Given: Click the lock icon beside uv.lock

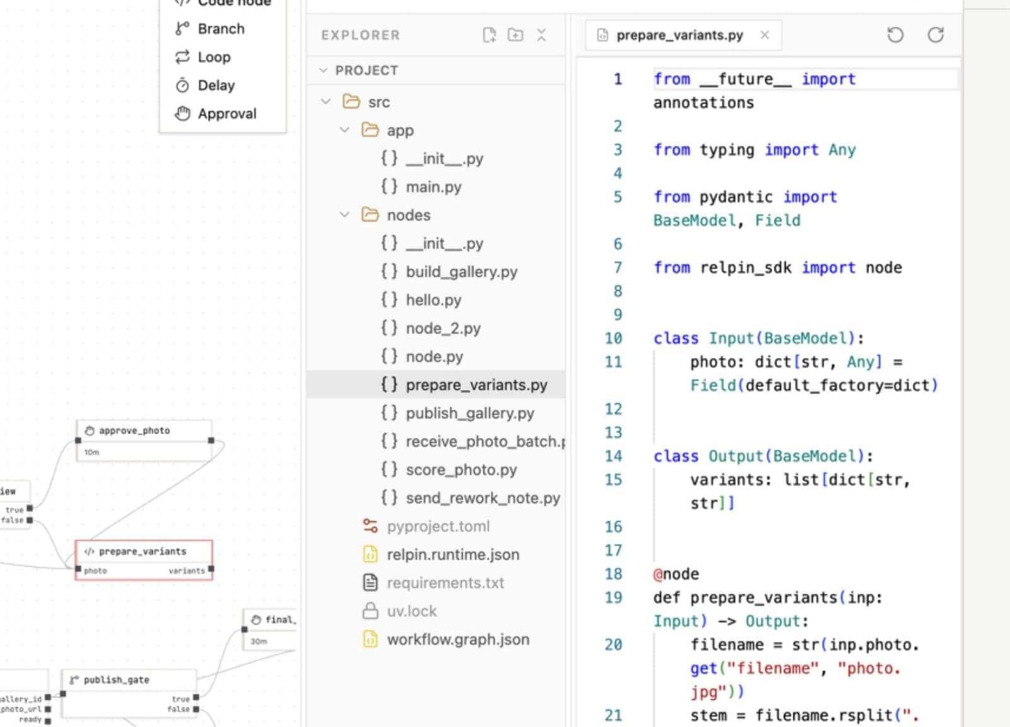Looking at the screenshot, I should point(370,611).
